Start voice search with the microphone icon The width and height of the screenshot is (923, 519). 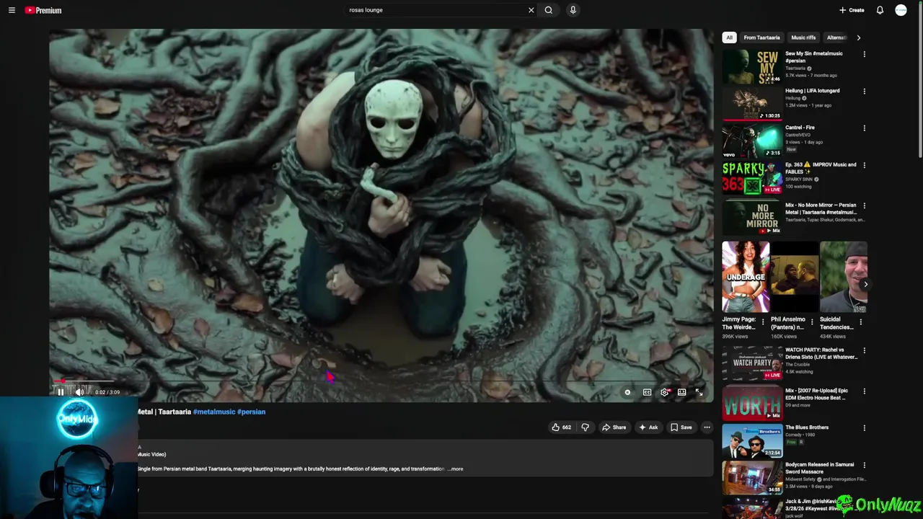pyautogui.click(x=573, y=10)
